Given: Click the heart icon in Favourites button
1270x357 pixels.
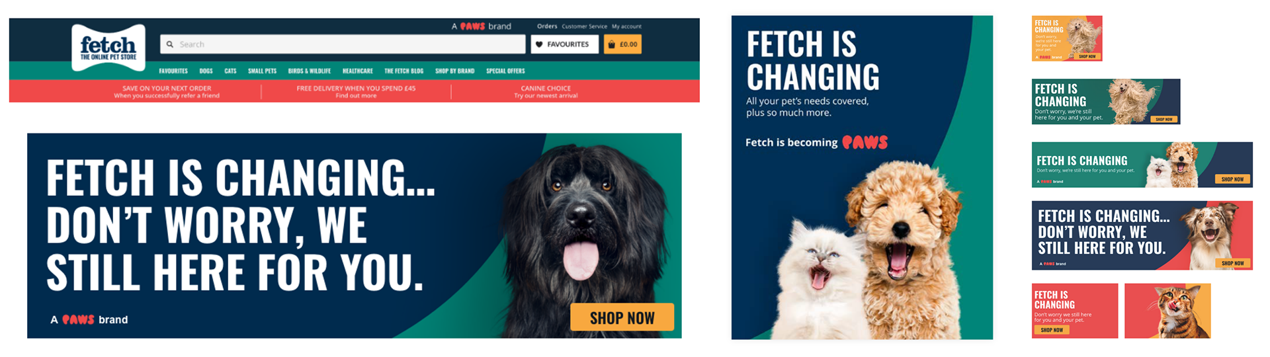Looking at the screenshot, I should (539, 44).
